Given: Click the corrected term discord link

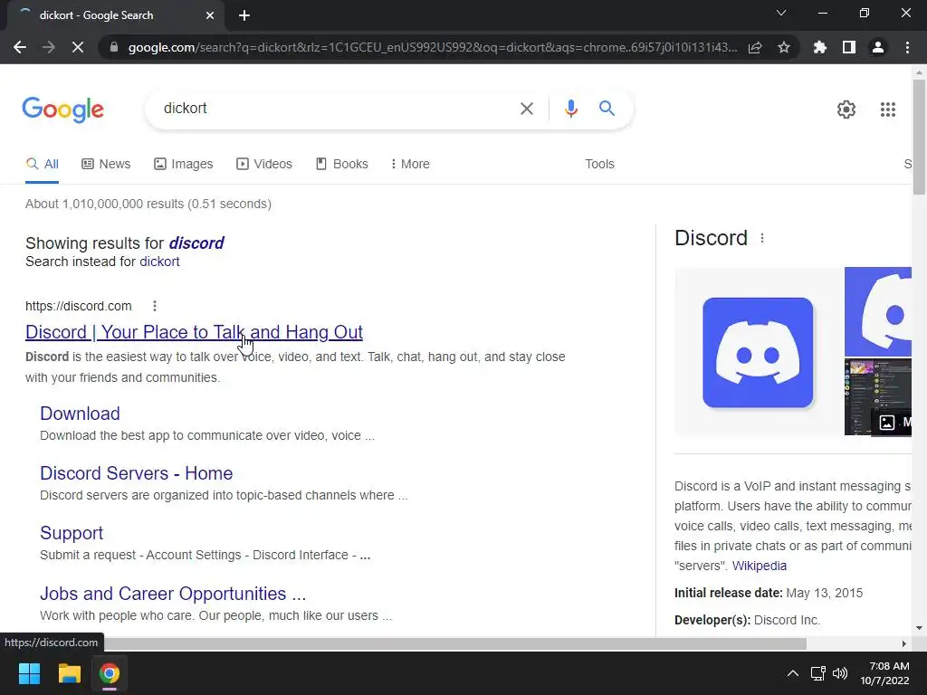Looking at the screenshot, I should (x=196, y=243).
